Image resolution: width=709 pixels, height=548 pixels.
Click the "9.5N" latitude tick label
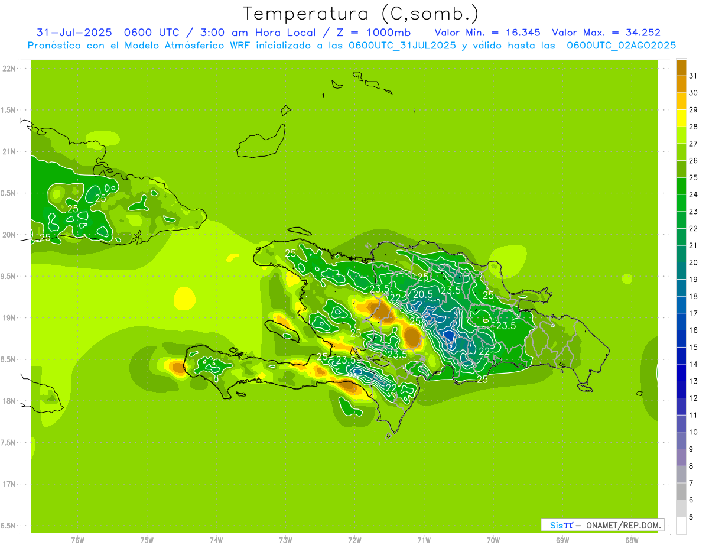click(x=9, y=277)
